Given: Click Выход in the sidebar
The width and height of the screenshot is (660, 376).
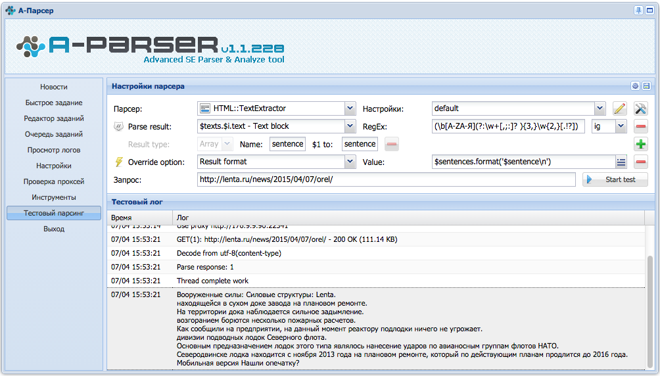Looking at the screenshot, I should click(x=54, y=229).
